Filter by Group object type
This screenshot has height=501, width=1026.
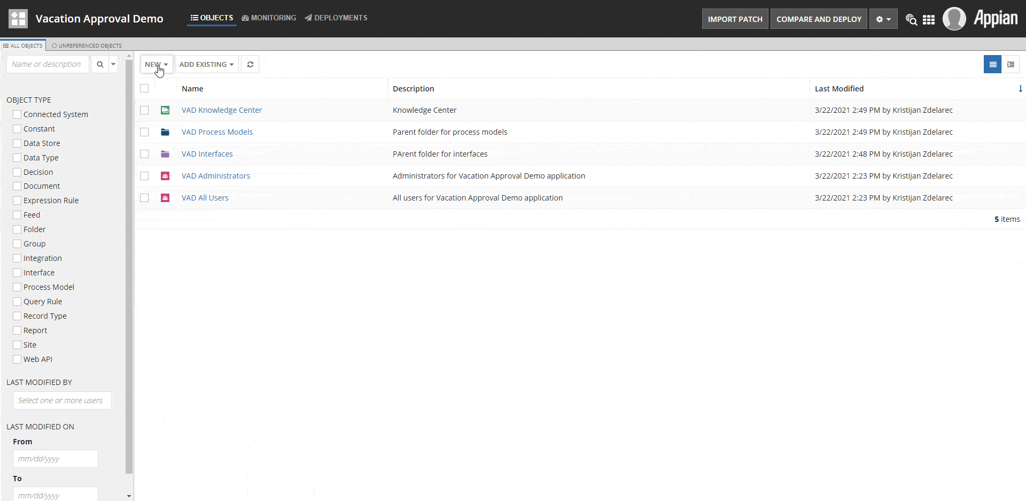[17, 244]
